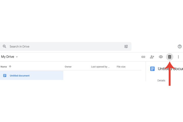Screen dimensions: 183x122
Task: Open search options filter icon
Action: 126,47
